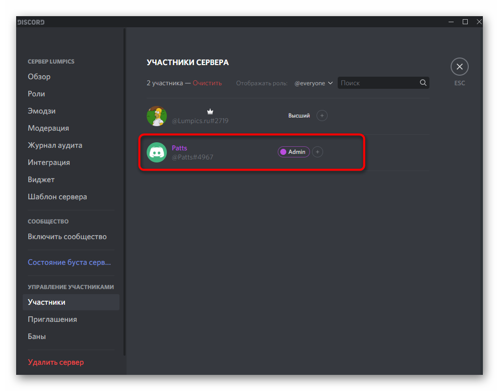Click Homer avatar of Lumpics.ru member
The width and height of the screenshot is (499, 391).
coord(157,116)
